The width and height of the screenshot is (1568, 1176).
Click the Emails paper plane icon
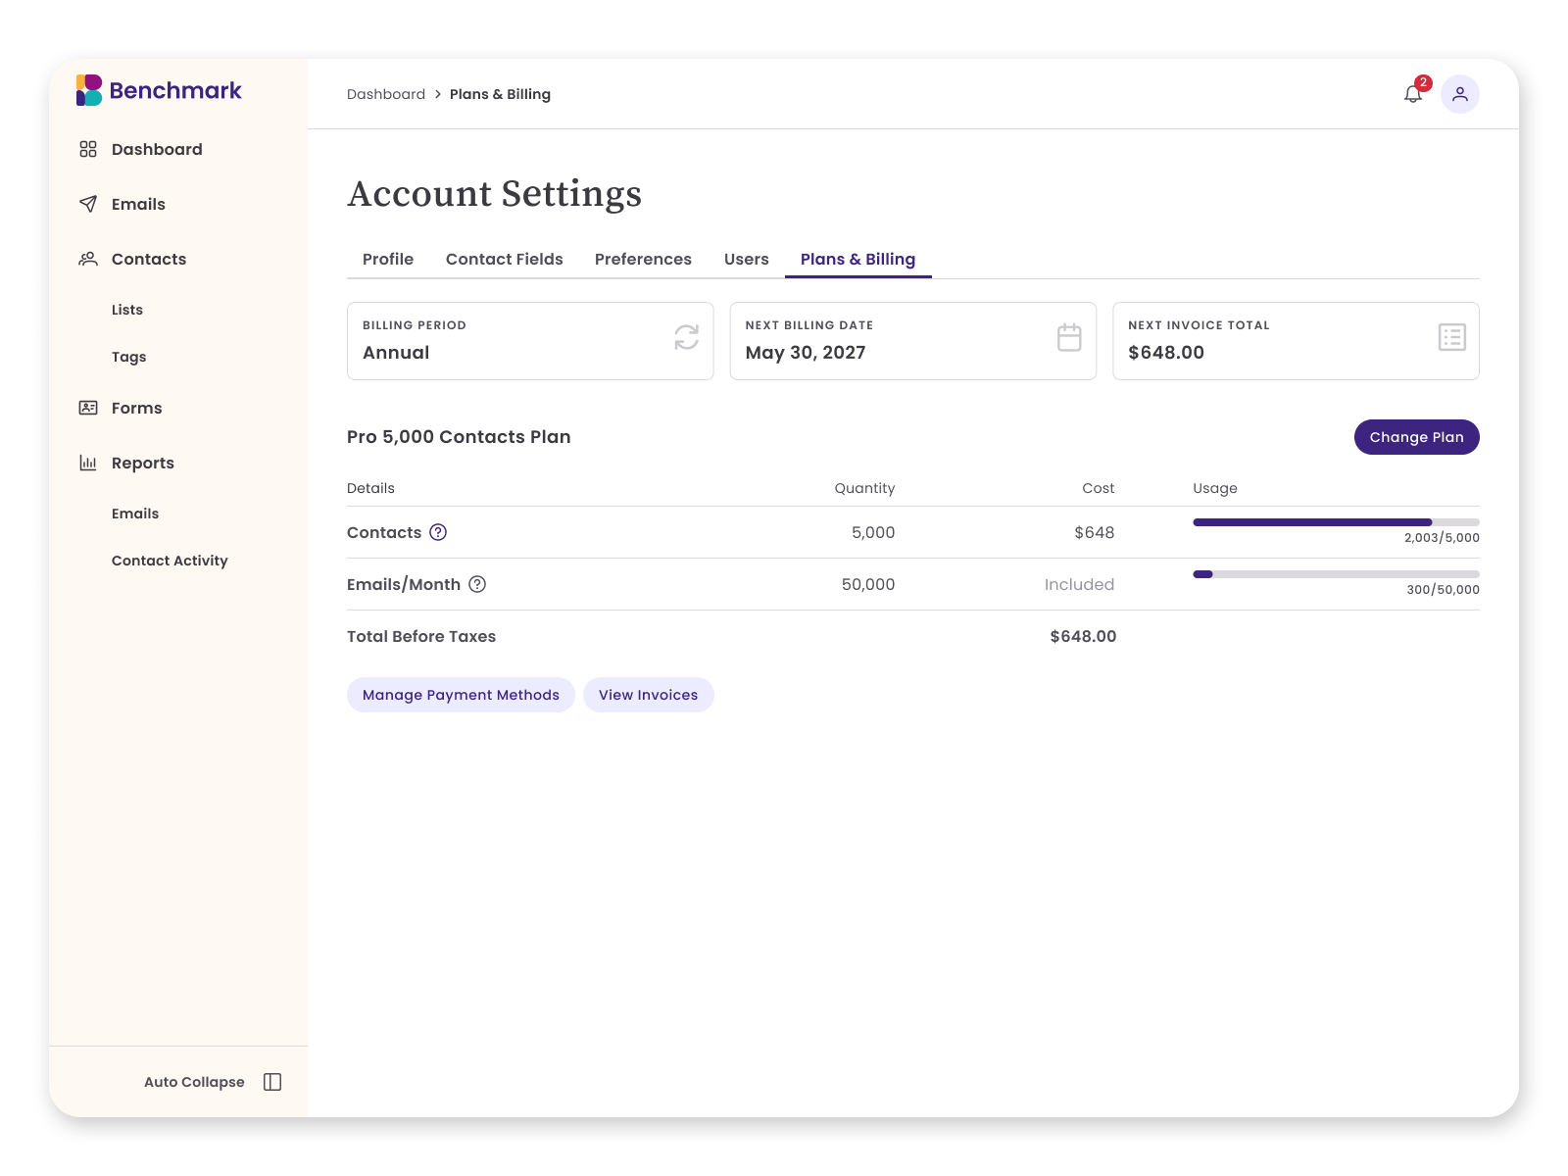(x=88, y=204)
